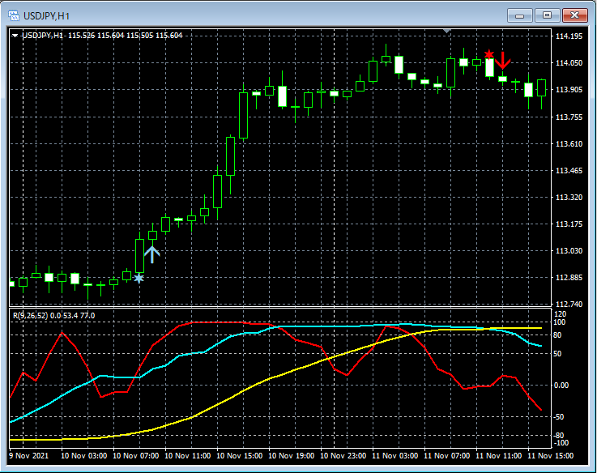Click the gray chart shift triangle marker
Image resolution: width=597 pixels, height=473 pixels.
(x=446, y=31)
